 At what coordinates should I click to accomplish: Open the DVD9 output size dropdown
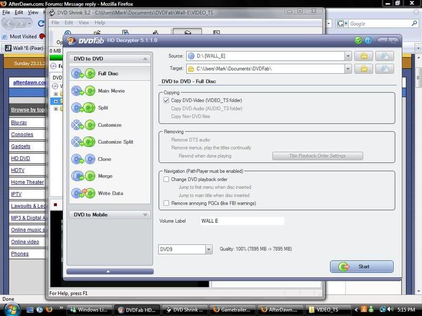click(x=208, y=249)
